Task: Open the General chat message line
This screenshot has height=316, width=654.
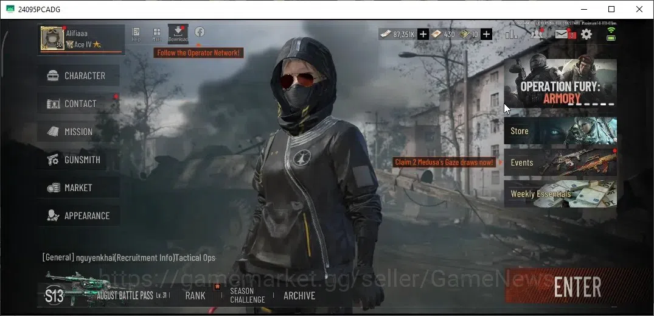Action: pyautogui.click(x=128, y=258)
